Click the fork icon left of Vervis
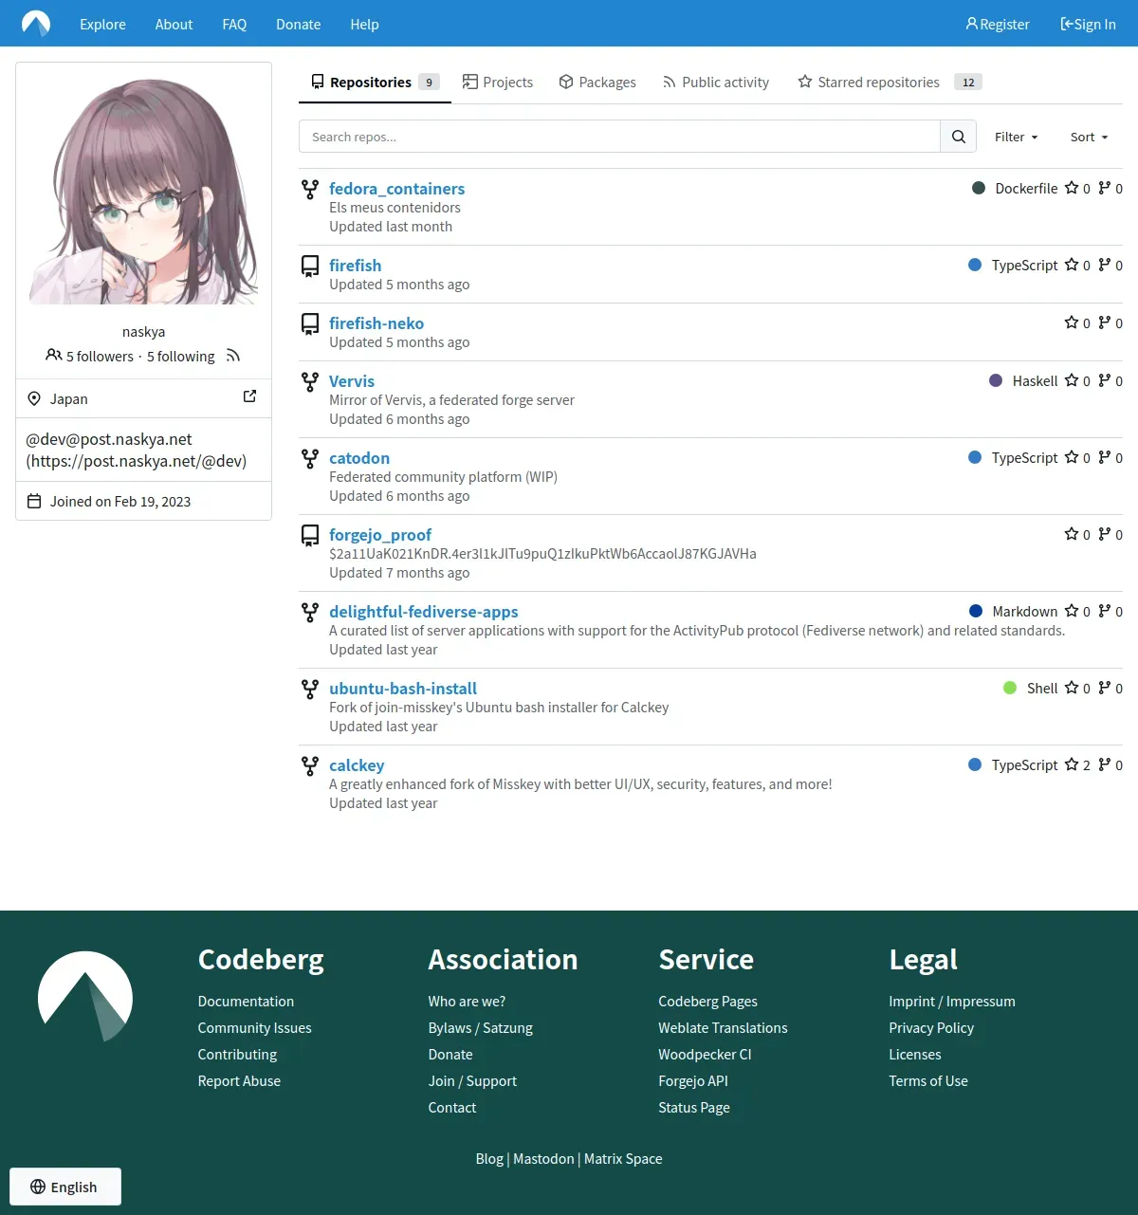The width and height of the screenshot is (1138, 1215). point(310,382)
